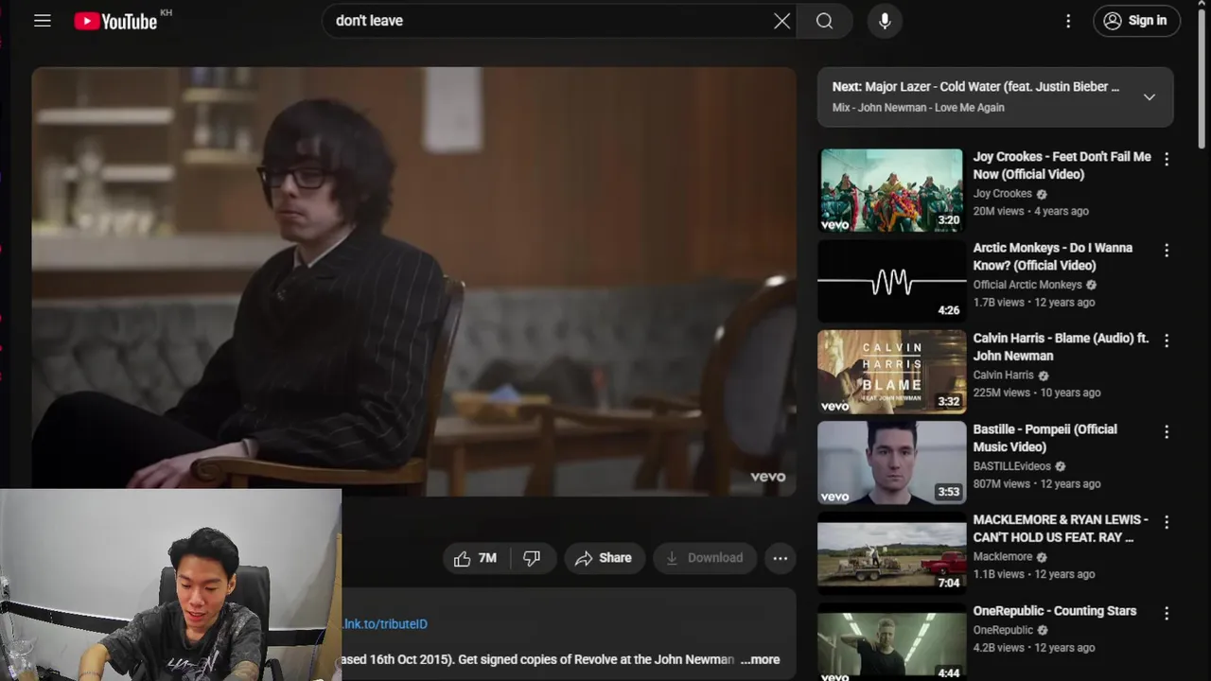Open Arctic Monkeys Do I Wanna Know thumbnail
This screenshot has height=681, width=1211.
(x=890, y=281)
